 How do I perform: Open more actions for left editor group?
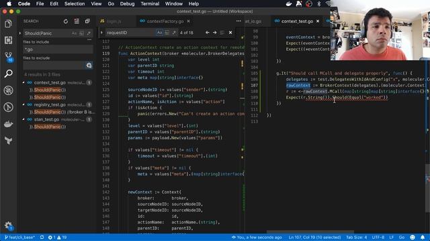239,21
